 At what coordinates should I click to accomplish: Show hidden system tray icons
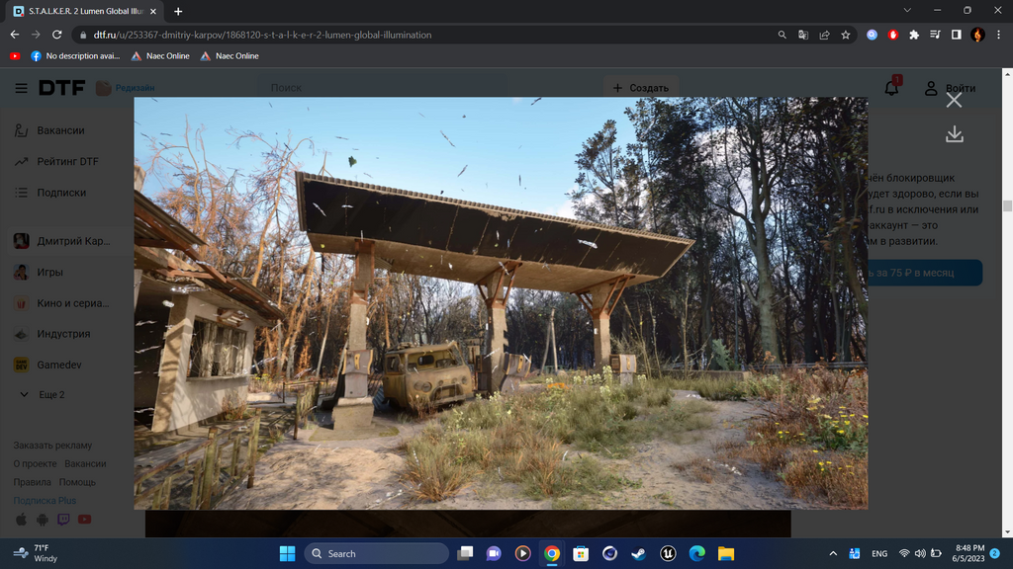833,553
